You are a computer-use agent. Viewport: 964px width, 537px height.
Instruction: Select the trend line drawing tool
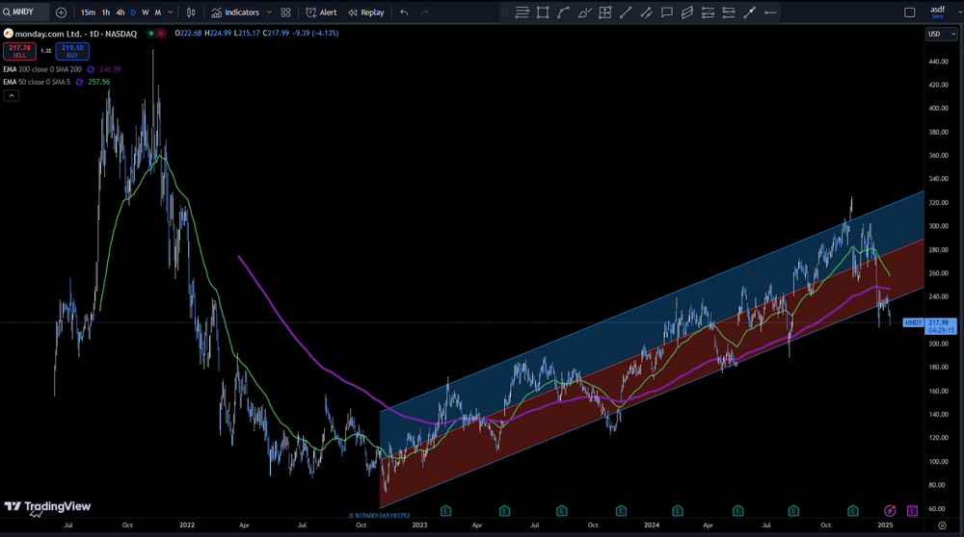[x=626, y=13]
